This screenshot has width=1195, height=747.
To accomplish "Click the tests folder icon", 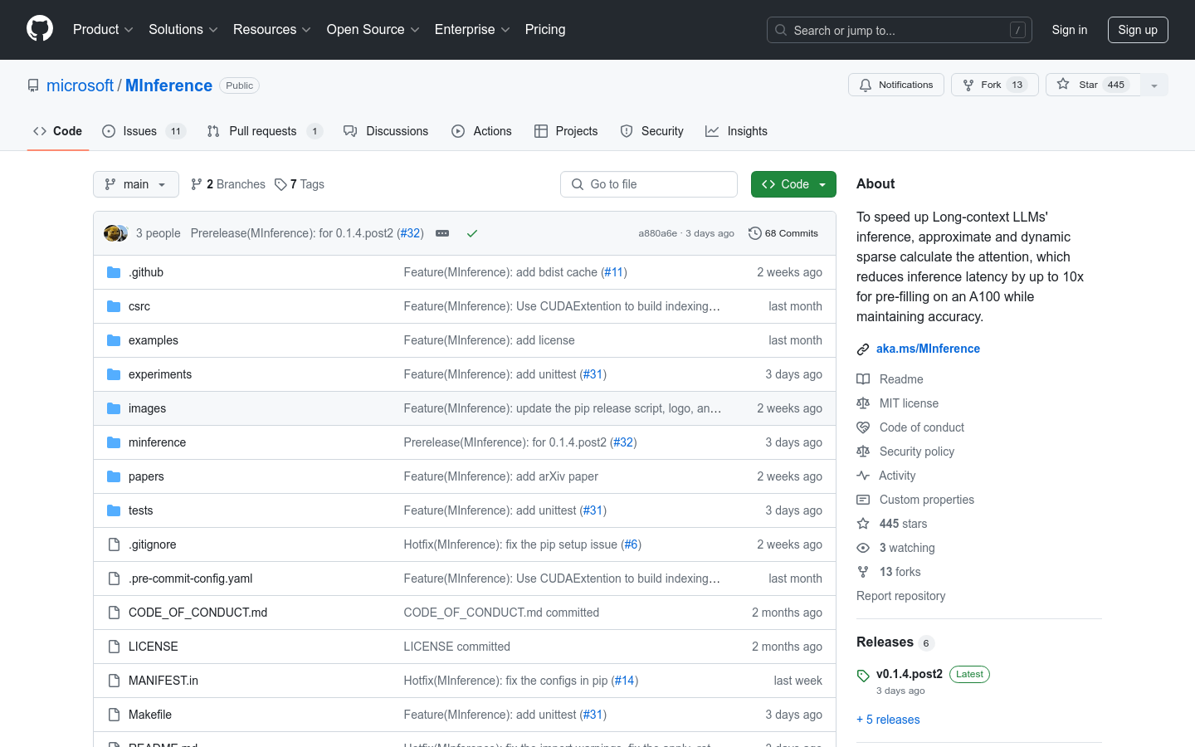I will click(x=114, y=510).
